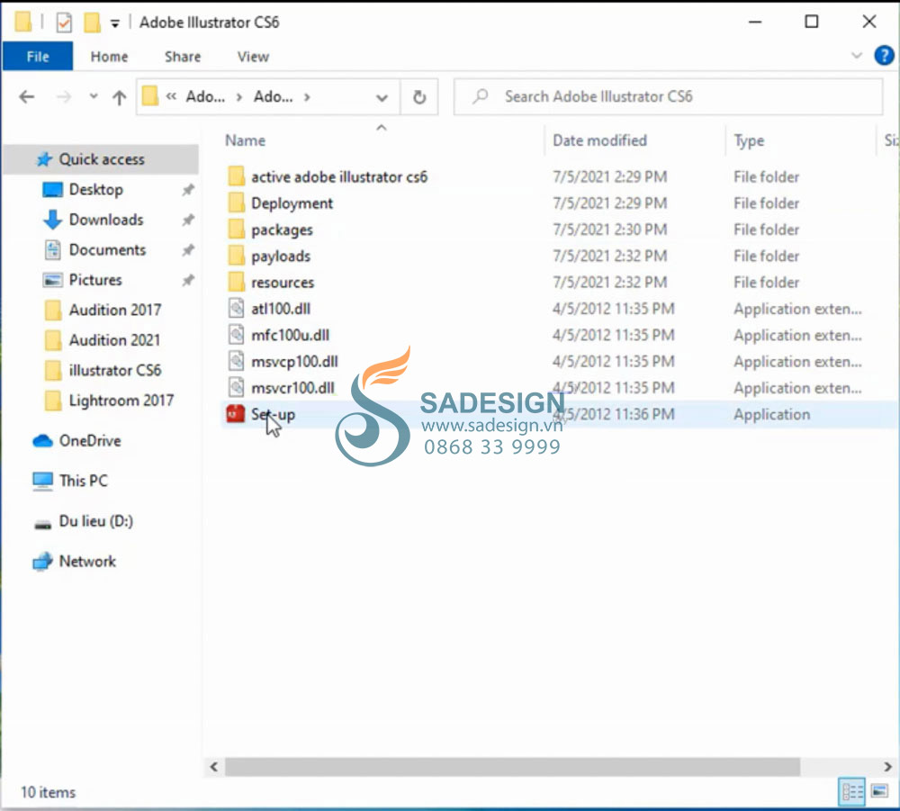The image size is (900, 811).
Task: Select the Deployment folder icon
Action: (236, 203)
